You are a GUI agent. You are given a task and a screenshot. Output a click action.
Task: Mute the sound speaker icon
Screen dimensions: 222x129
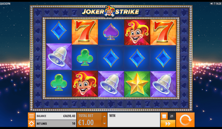212,4
